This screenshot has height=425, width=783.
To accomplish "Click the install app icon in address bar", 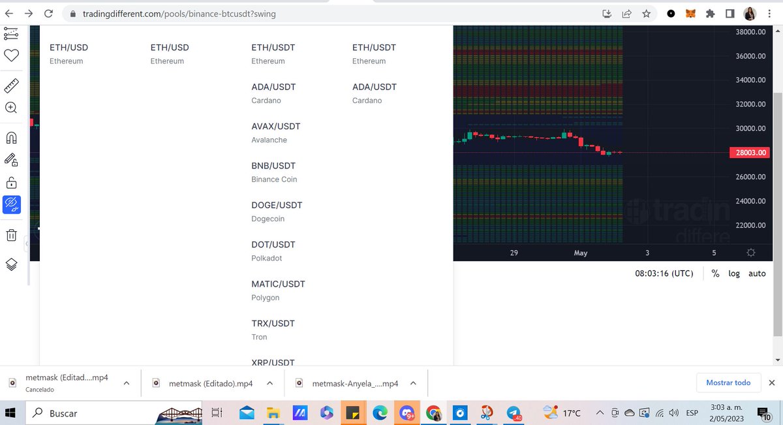I will coord(607,13).
